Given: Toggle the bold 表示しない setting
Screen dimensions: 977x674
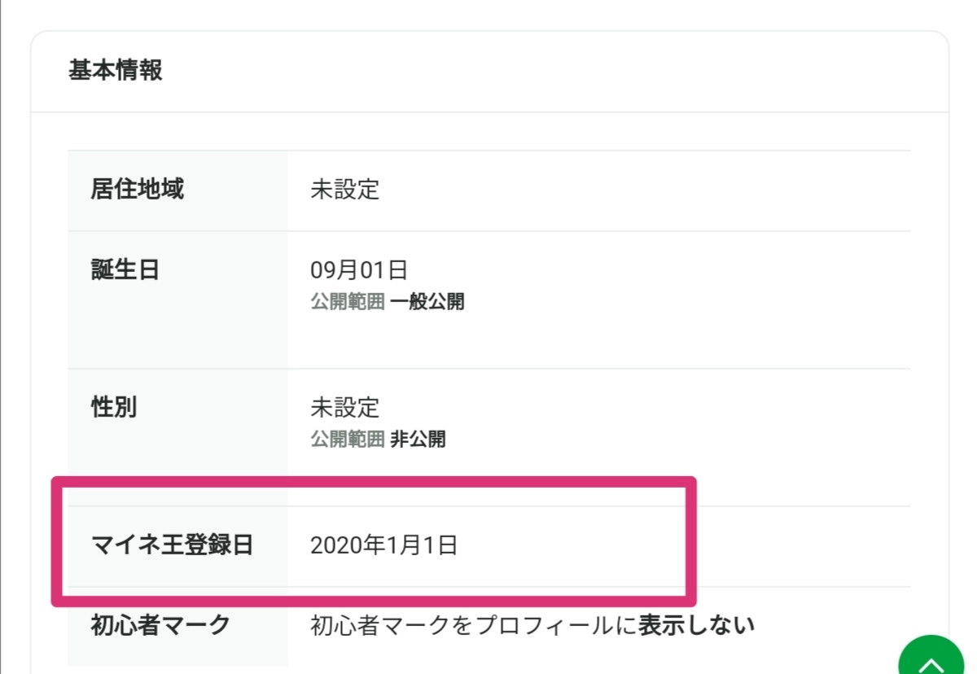Looking at the screenshot, I should click(696, 626).
